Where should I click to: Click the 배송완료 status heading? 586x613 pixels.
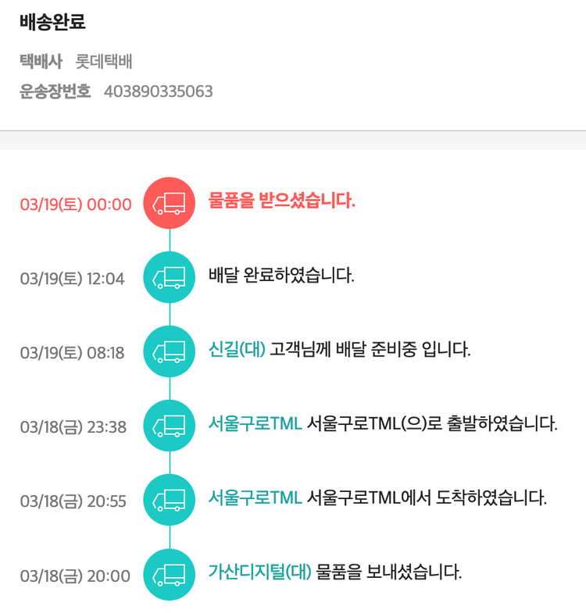coord(52,22)
